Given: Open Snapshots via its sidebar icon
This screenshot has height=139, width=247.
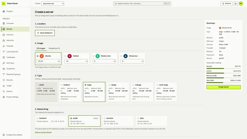Looking at the screenshot, I should (x=4, y=69).
